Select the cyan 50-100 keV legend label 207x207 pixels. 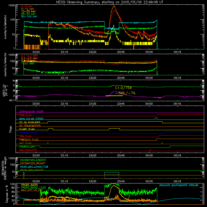(x=29, y=17)
